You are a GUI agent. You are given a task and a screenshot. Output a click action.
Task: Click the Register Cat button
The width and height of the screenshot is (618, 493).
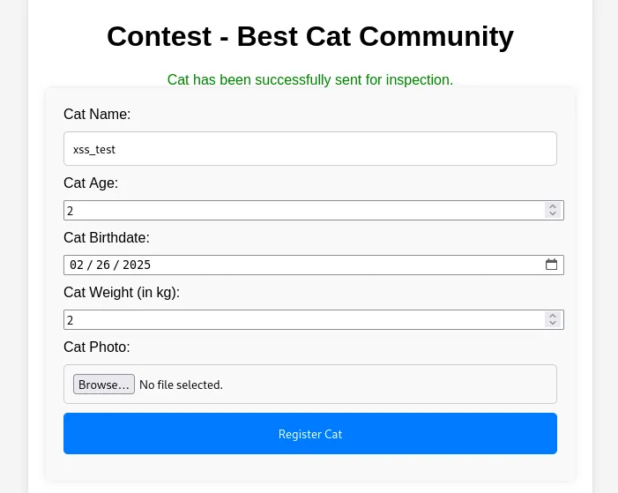click(x=310, y=433)
